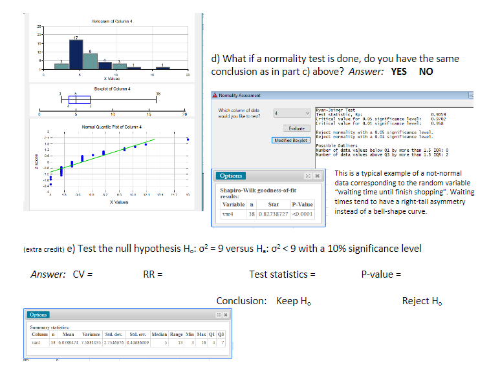
Task: Click the 'Which column of data' prompt label
Action: point(239,110)
